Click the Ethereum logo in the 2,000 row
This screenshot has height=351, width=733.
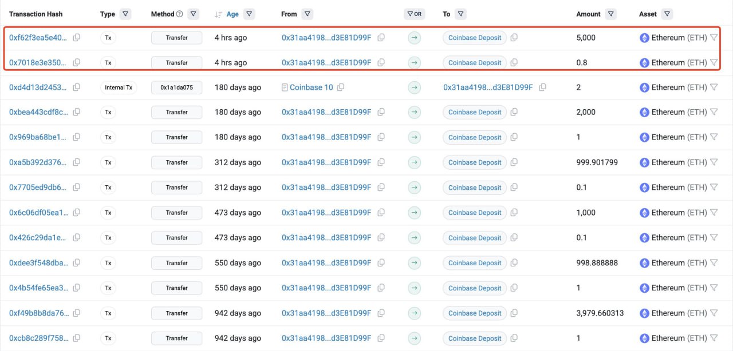(644, 112)
